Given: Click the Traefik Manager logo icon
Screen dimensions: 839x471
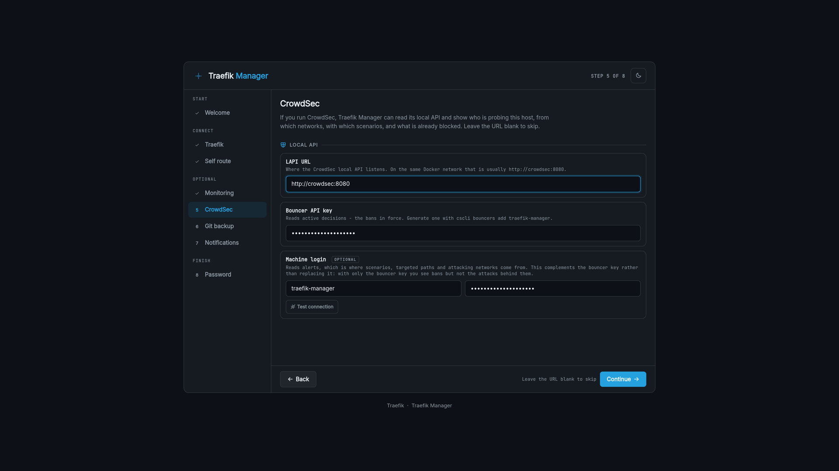Looking at the screenshot, I should [x=198, y=76].
